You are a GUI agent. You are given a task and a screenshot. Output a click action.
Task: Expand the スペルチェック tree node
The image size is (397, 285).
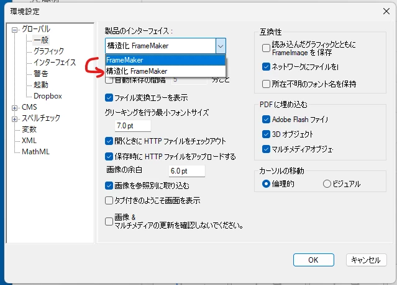pyautogui.click(x=15, y=119)
